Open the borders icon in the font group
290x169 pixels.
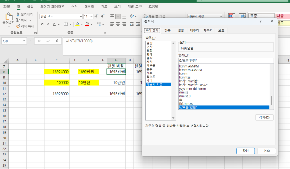pyautogui.click(x=67, y=24)
